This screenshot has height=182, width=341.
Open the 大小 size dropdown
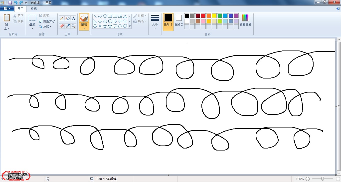(155, 21)
